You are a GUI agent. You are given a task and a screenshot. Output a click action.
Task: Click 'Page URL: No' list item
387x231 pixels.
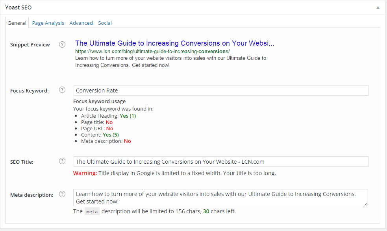[97, 128]
